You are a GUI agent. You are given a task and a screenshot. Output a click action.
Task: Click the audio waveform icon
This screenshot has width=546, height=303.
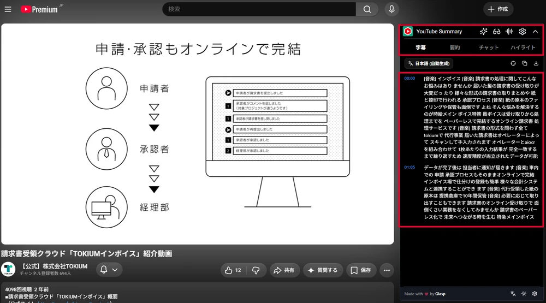click(x=509, y=31)
